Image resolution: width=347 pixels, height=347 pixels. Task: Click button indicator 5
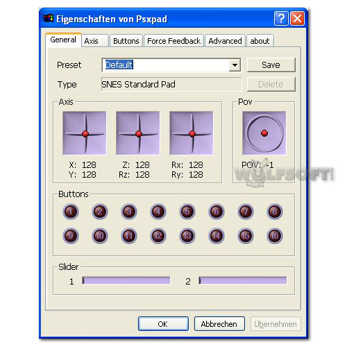(187, 212)
